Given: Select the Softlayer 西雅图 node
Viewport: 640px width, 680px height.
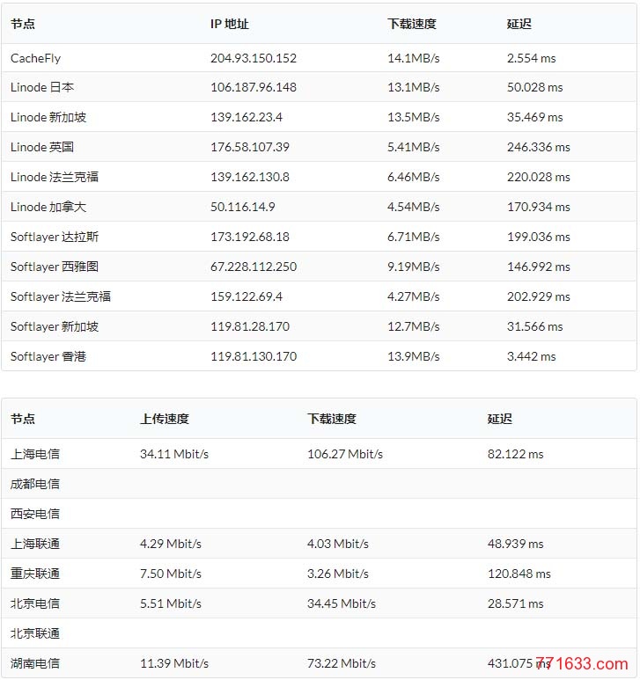Looking at the screenshot, I should 55,267.
